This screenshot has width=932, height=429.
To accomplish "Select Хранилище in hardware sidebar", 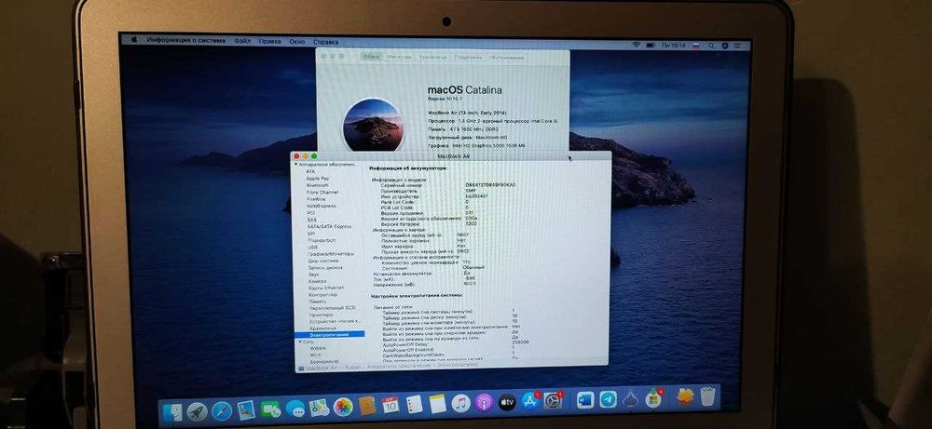I will [322, 328].
